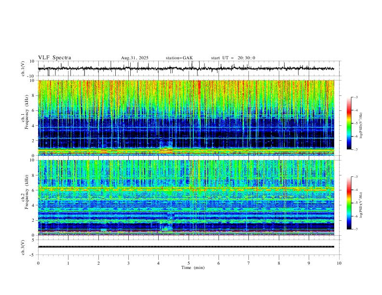Click the ch.1 waveform trace panel
The width and height of the screenshot is (382, 295).
click(x=190, y=68)
